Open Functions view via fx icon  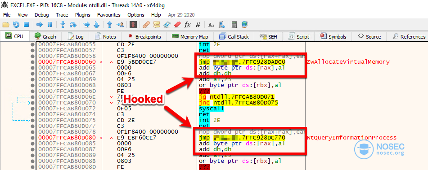coord(188,25)
